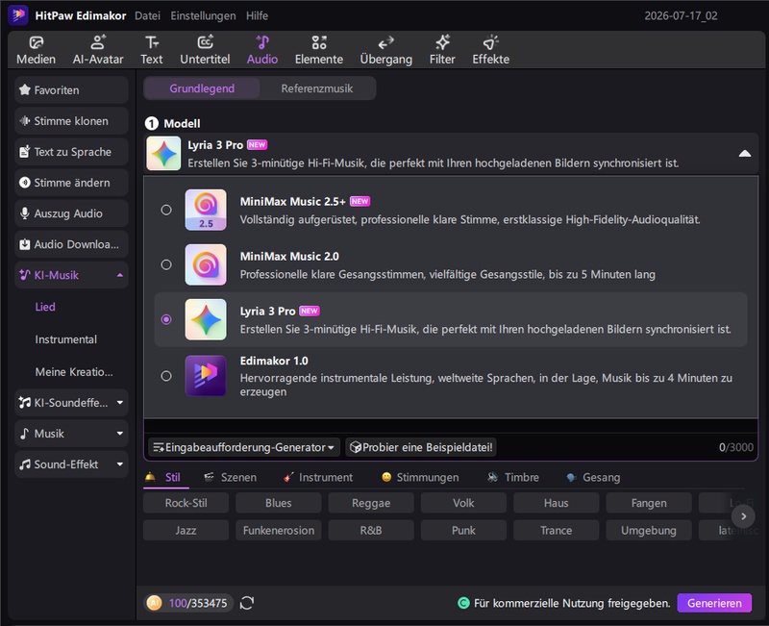Viewport: 769px width, 626px height.
Task: Select the MiniMax Music 2.0 radio button
Action: (x=166, y=265)
